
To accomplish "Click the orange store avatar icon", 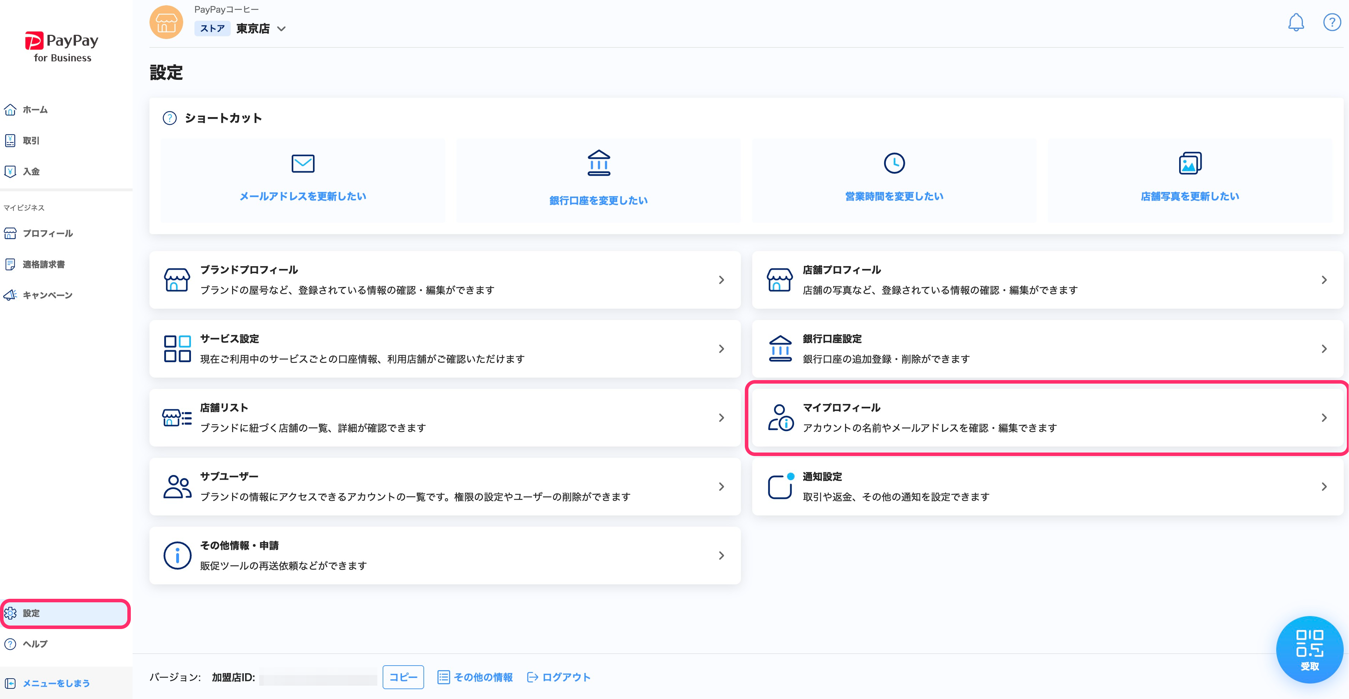I will [166, 22].
